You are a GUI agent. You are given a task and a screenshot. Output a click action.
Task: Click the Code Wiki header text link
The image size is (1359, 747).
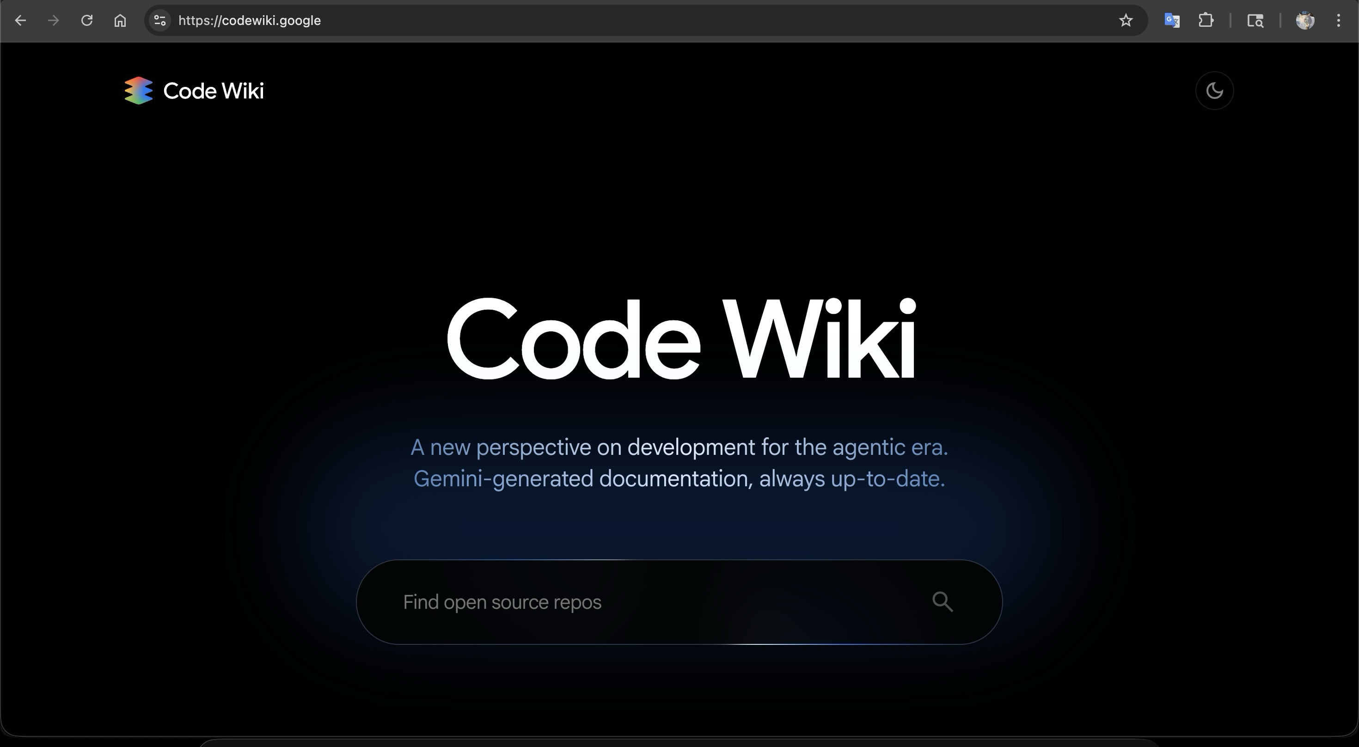tap(213, 91)
